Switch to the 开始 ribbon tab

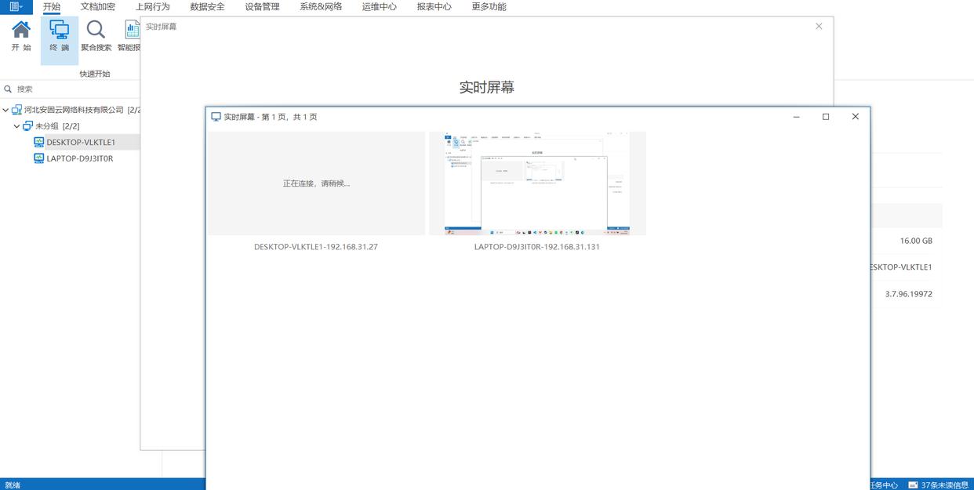[51, 6]
